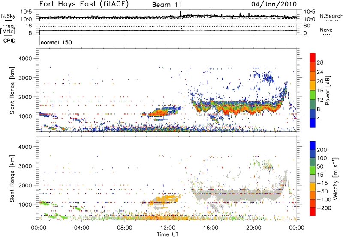The width and height of the screenshot is (343, 237).
Task: Pick the light green segment of power colorbar
Action: point(313,95)
